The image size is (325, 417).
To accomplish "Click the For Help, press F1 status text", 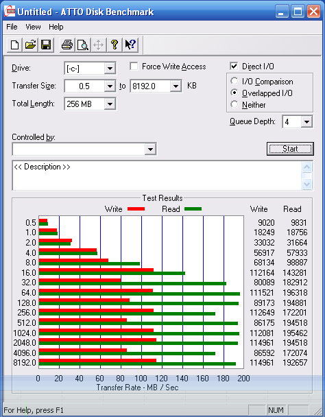I will [34, 410].
